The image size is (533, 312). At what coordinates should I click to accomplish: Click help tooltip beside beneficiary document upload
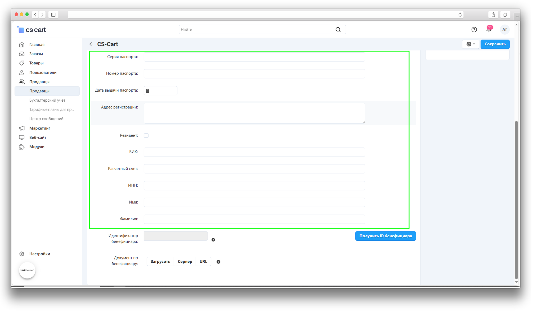pos(218,262)
